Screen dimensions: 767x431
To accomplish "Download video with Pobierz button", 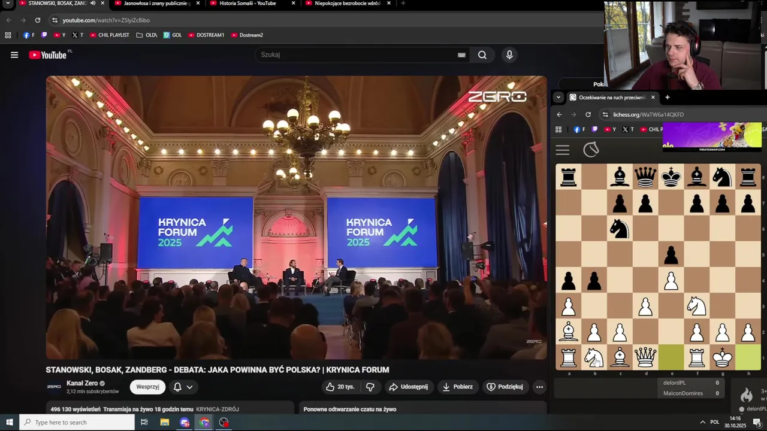I will pos(458,387).
